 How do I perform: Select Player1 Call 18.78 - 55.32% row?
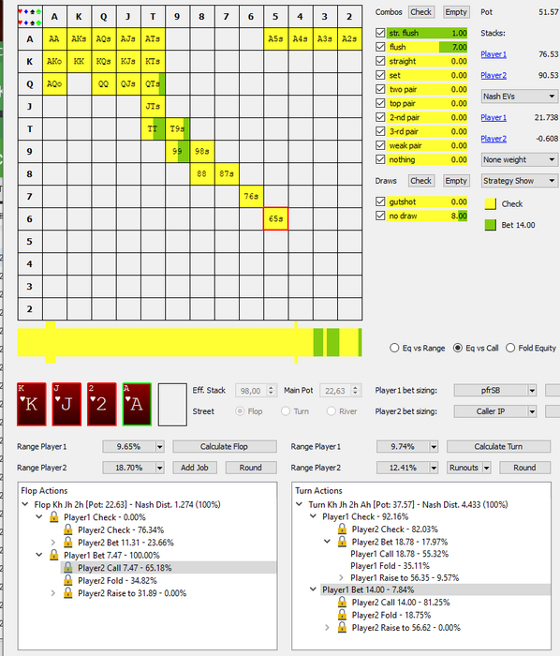click(399, 554)
